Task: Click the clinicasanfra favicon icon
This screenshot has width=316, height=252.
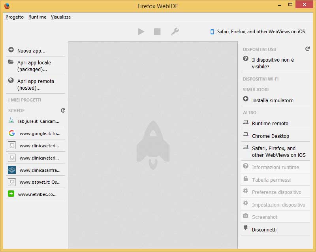Action: (x=12, y=170)
